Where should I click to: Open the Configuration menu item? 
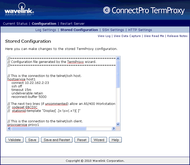[x=44, y=23]
